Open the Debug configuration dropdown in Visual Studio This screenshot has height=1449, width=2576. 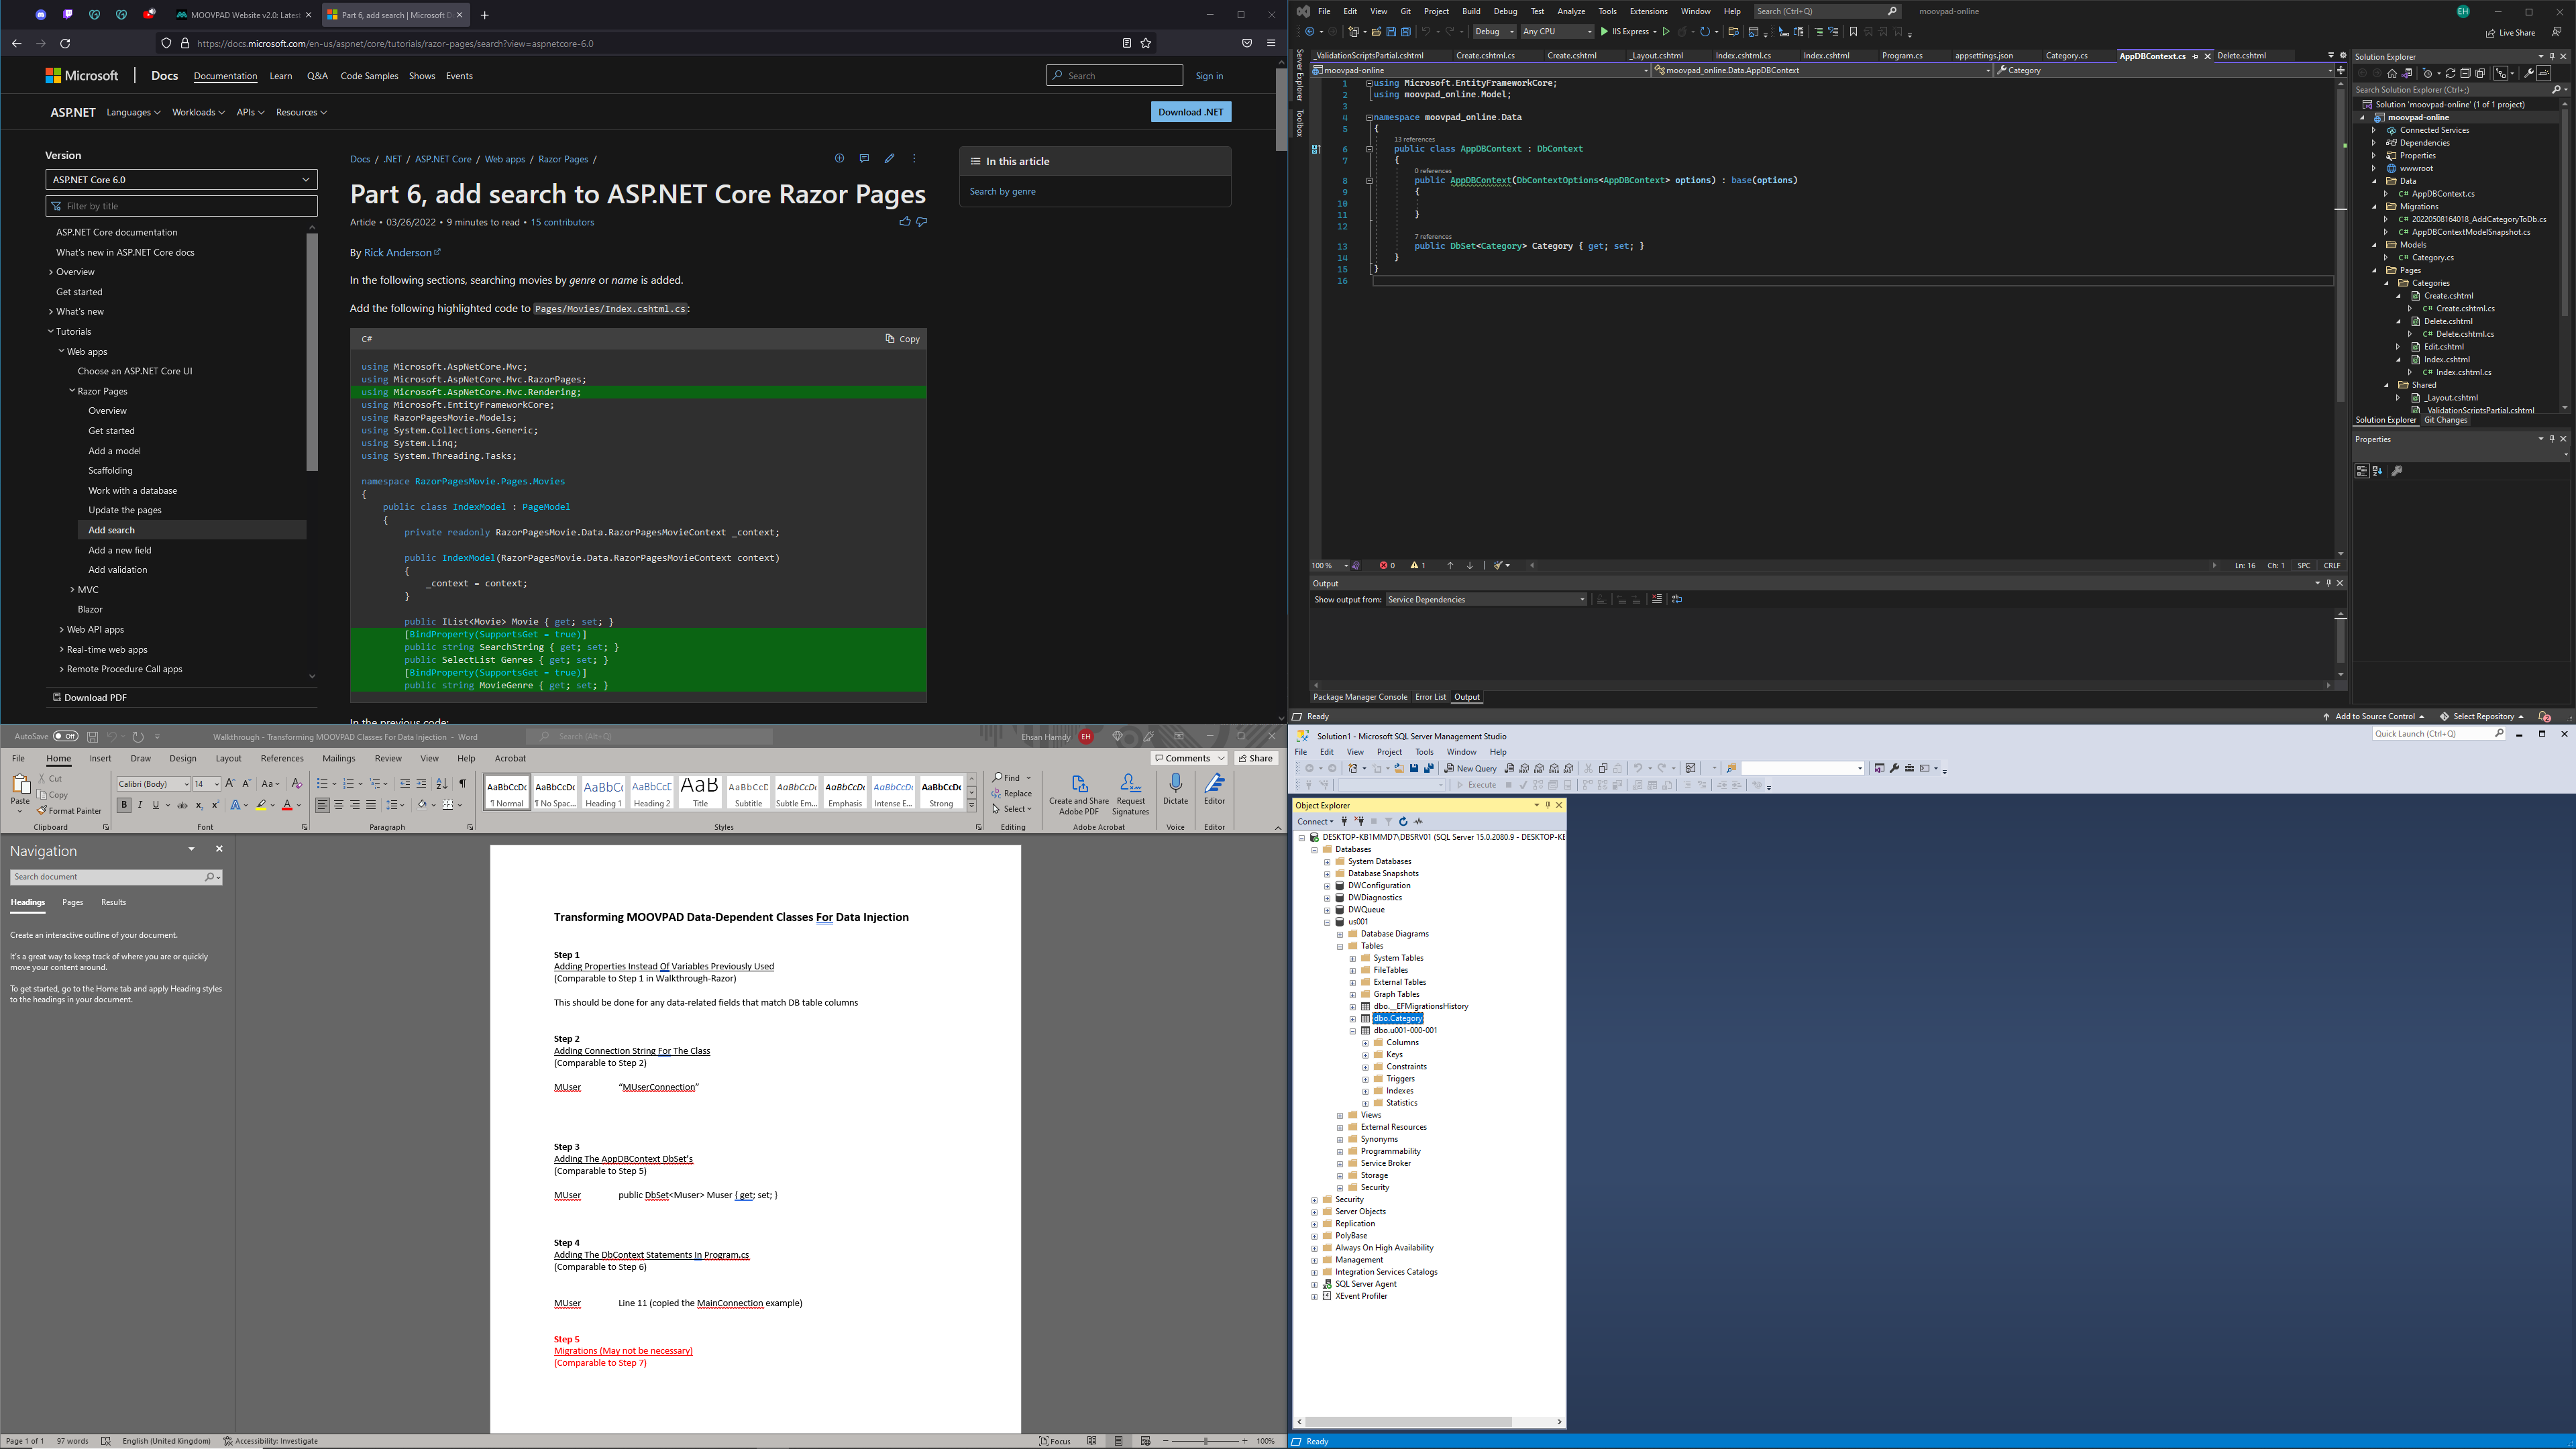1494,32
